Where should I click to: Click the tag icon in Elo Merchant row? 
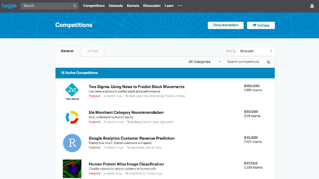coord(128,122)
